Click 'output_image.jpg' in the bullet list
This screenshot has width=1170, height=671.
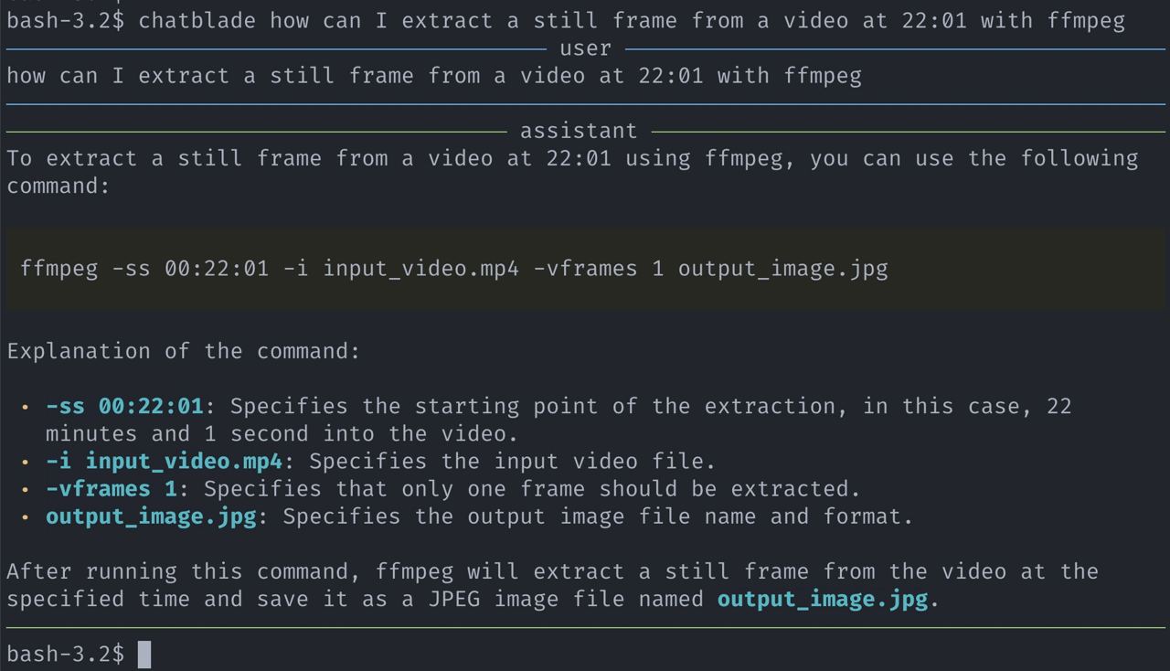click(x=151, y=517)
